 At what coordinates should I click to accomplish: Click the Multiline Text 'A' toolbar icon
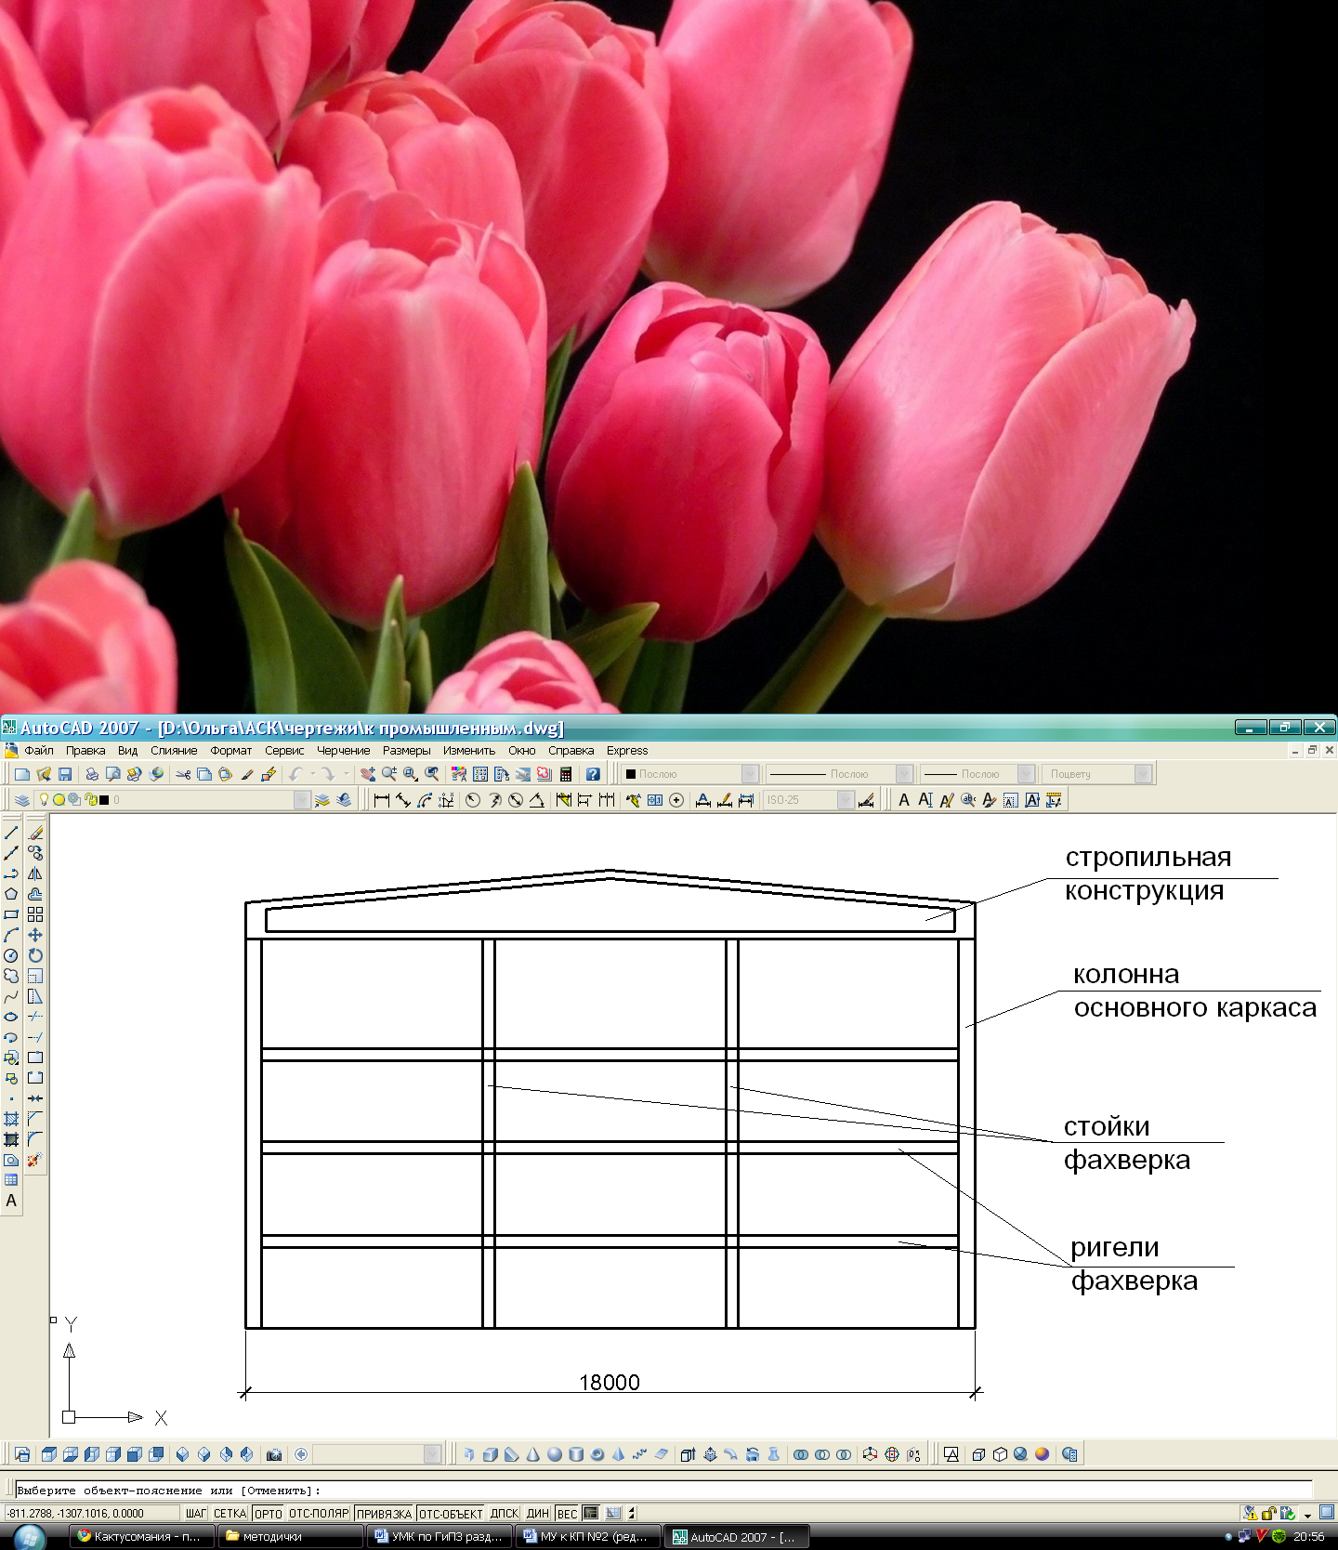pyautogui.click(x=904, y=800)
